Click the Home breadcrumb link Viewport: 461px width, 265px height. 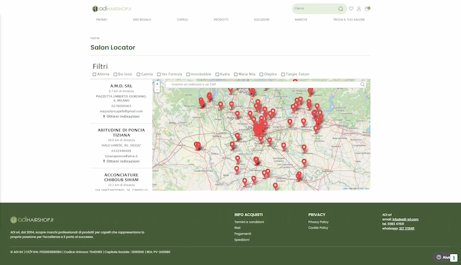[x=95, y=38]
